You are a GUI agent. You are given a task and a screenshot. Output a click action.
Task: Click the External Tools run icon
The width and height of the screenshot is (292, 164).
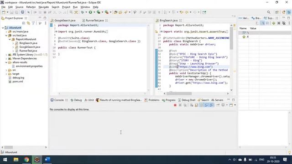point(106,12)
